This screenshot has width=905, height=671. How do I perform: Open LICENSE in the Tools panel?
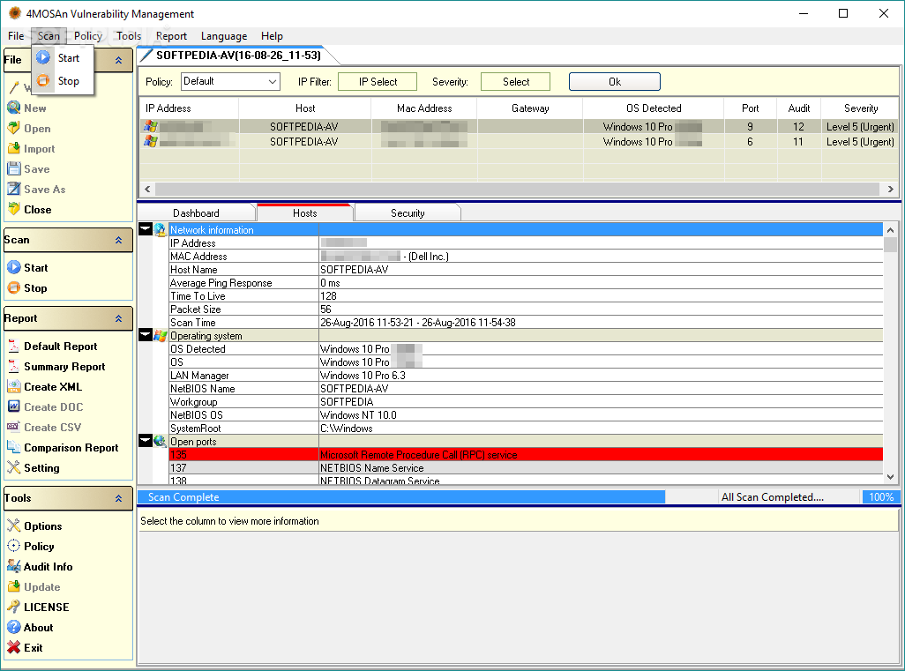38,607
